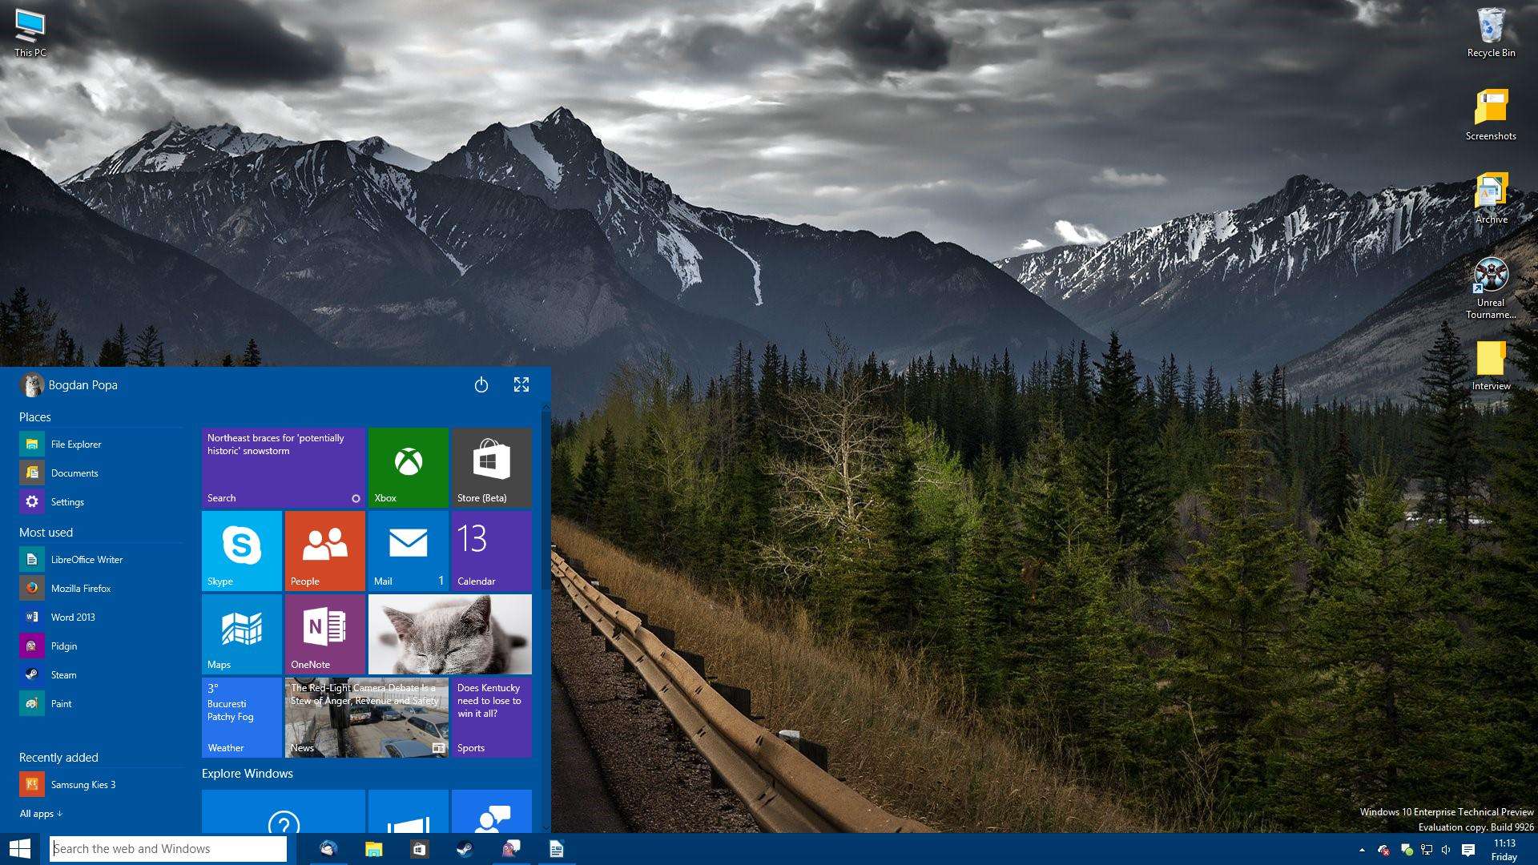Launch the Skype tile
Viewport: 1538px width, 865px height.
(241, 550)
